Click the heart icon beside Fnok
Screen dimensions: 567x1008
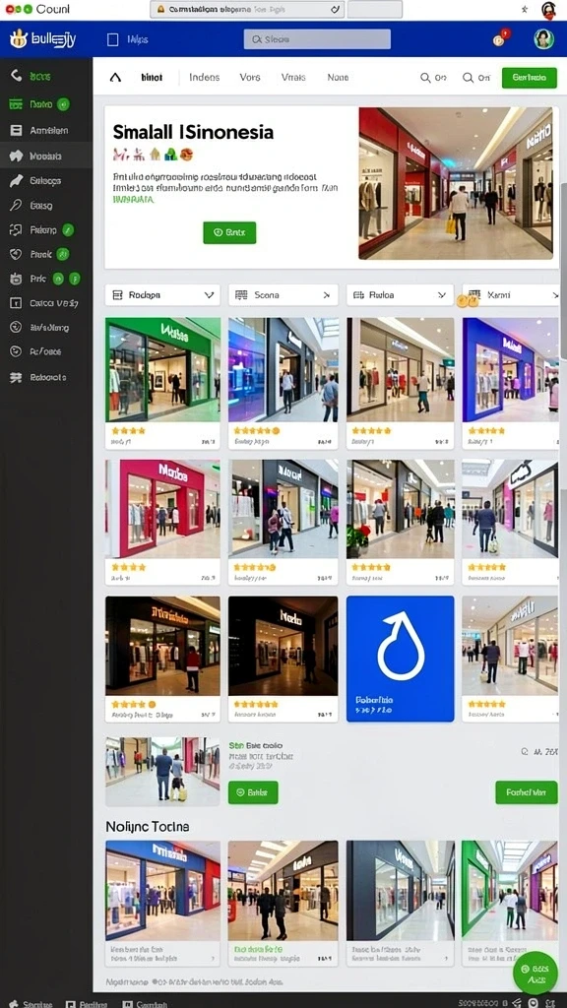16,255
